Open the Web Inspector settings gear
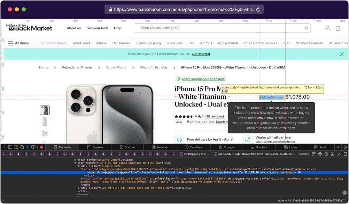 click(x=345, y=147)
